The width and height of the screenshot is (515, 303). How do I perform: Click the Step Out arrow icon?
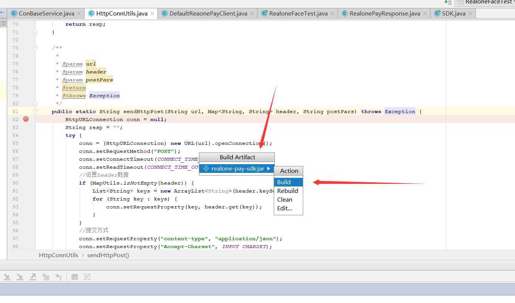pyautogui.click(x=33, y=277)
